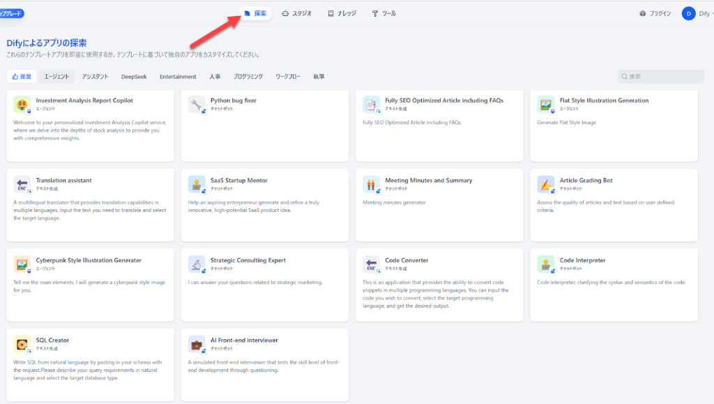Screen dimensions: 714x404
Task: Filter apps by プログラミング category
Action: pyautogui.click(x=248, y=77)
